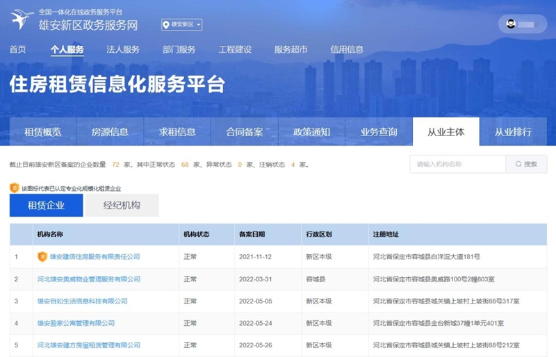Open the 从业排行 tab
This screenshot has height=357, width=556.
513,132
